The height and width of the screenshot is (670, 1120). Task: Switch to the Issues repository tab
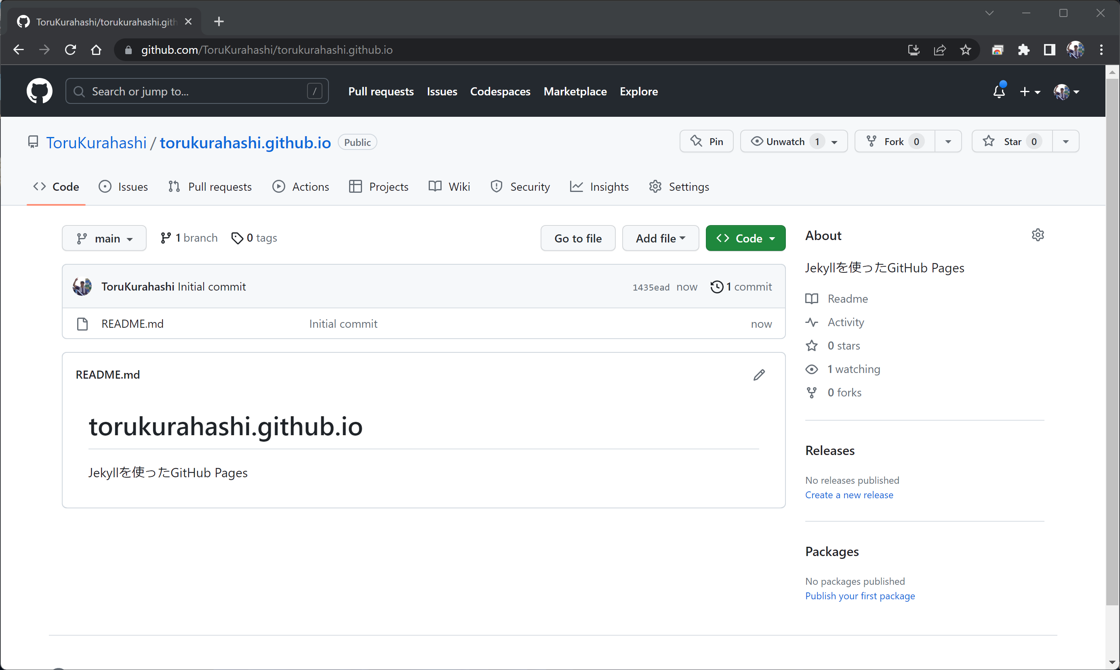pyautogui.click(x=123, y=186)
